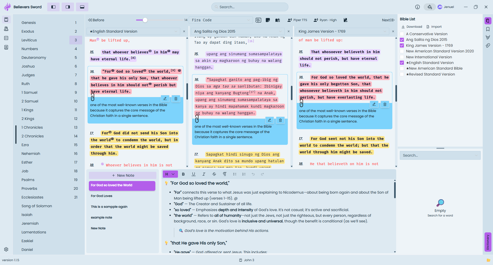This screenshot has width=493, height=265.
Task: Select the book Psalms in the list
Action: 28,180
